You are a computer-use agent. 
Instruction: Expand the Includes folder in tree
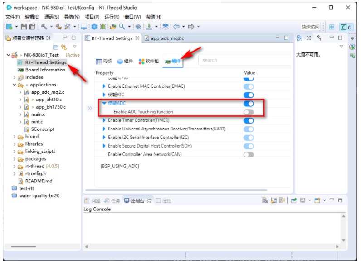pos(15,77)
